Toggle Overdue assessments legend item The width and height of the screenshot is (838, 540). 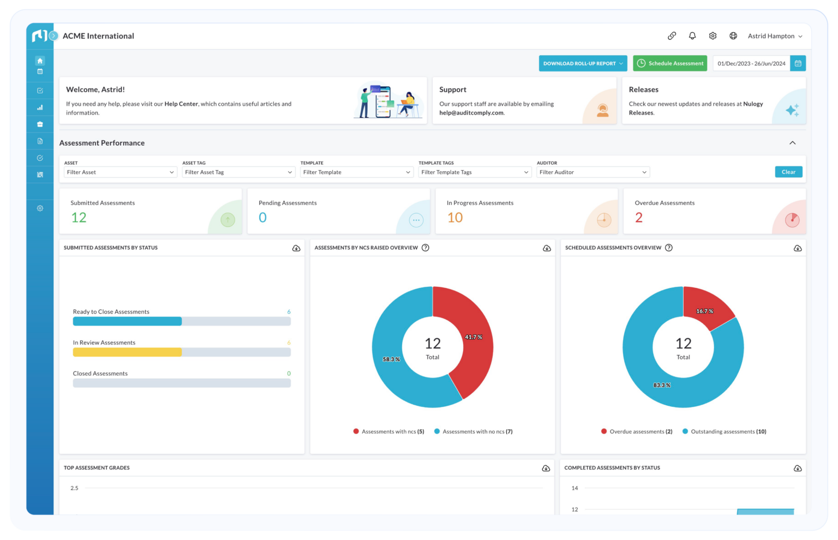click(637, 431)
